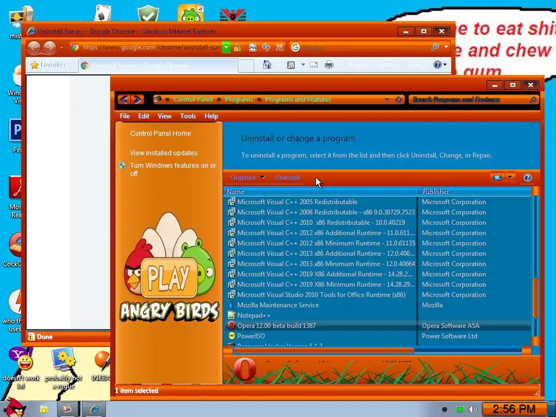This screenshot has height=417, width=556.
Task: Click the IE Help question mark icon
Action: 438,65
